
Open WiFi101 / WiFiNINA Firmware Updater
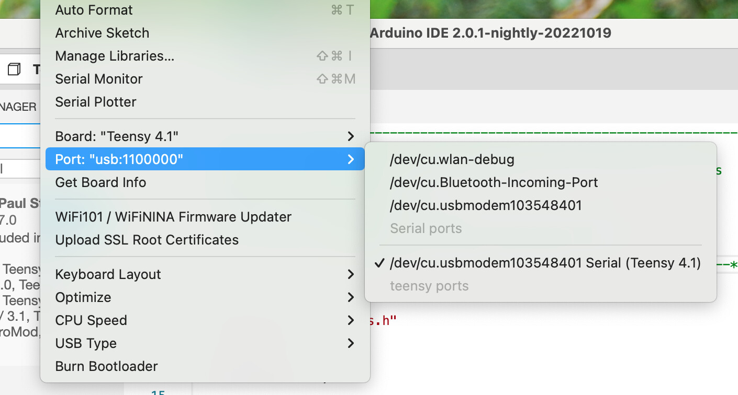(x=173, y=217)
